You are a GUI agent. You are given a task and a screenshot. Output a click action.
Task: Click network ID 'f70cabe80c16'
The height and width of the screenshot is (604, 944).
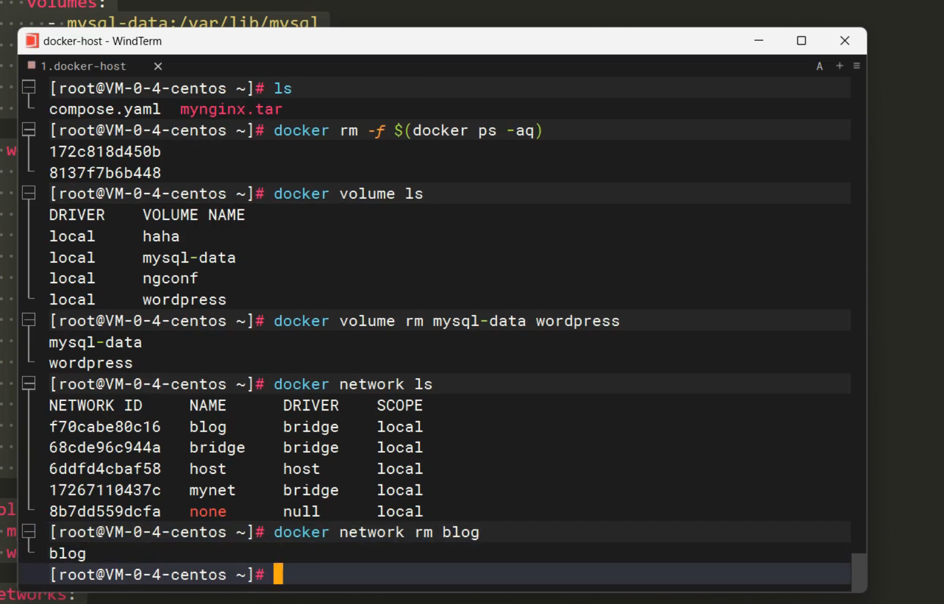[105, 426]
